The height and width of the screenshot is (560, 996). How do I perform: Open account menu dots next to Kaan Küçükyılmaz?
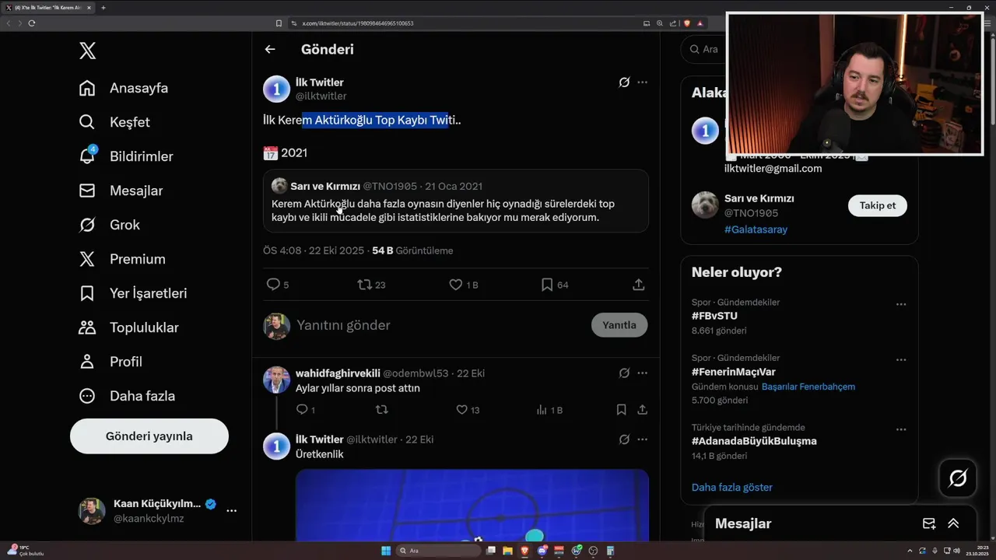pyautogui.click(x=231, y=511)
